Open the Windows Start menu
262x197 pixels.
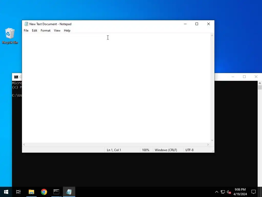pyautogui.click(x=6, y=192)
